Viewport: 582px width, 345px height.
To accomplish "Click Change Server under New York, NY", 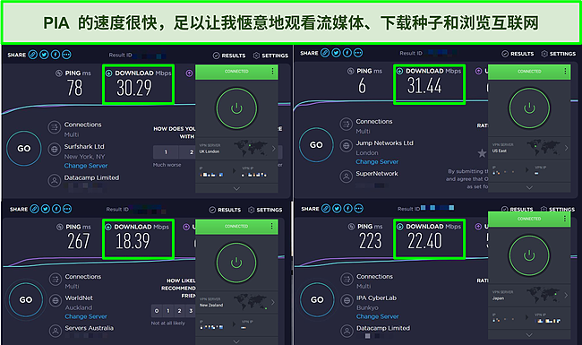I will point(86,166).
